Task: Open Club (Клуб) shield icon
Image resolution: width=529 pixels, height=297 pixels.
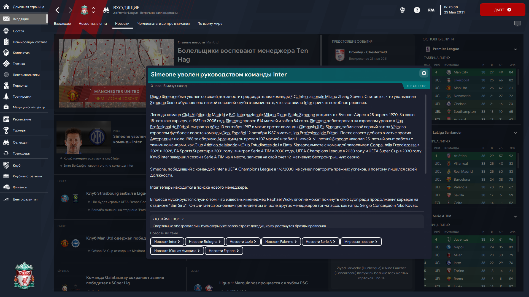Action: (x=6, y=165)
